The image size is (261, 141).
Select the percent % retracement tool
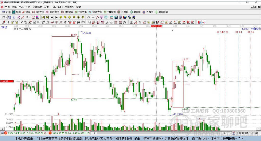pos(140,22)
